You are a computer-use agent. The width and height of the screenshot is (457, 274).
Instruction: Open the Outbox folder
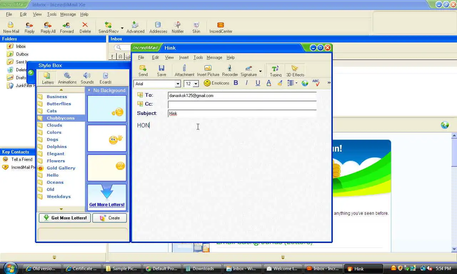(22, 54)
